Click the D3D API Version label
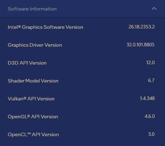Screen dimensions: 165x146 click(27, 63)
